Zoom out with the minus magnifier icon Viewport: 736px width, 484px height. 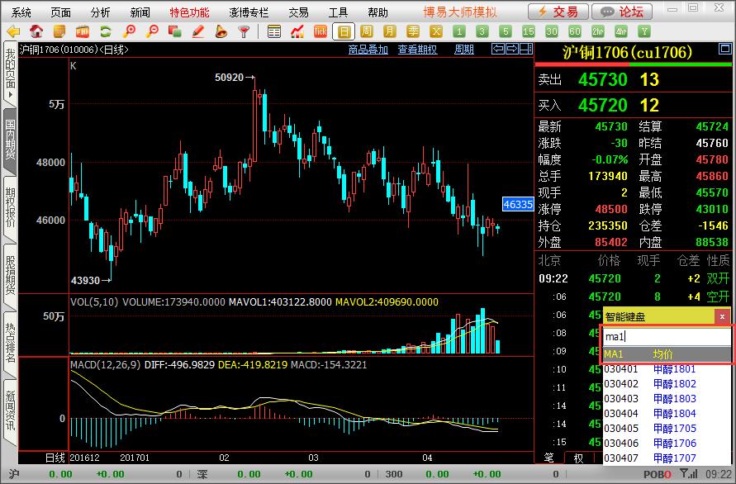tap(152, 31)
